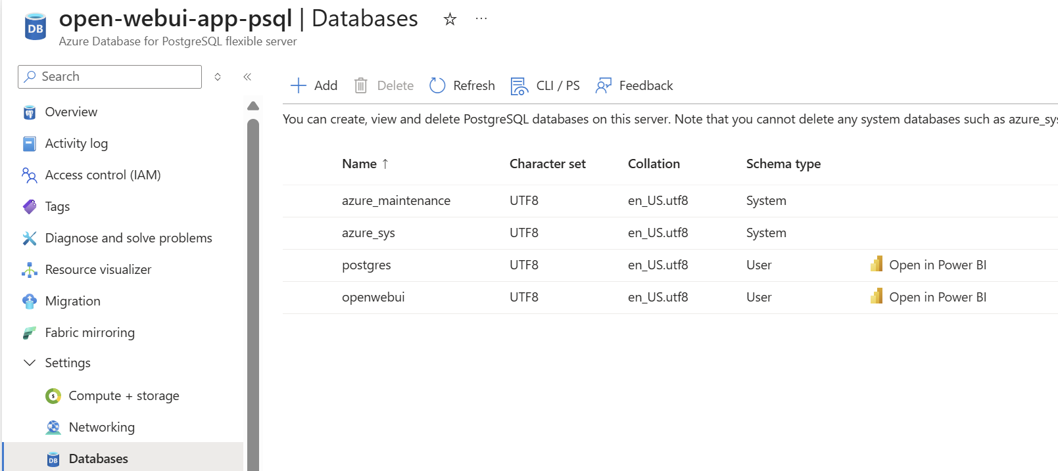Open Diagnose and solve problems
Viewport: 1058px width, 471px height.
[x=128, y=238]
